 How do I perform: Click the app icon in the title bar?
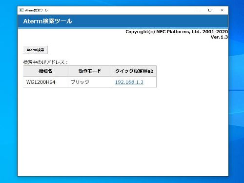(21, 10)
